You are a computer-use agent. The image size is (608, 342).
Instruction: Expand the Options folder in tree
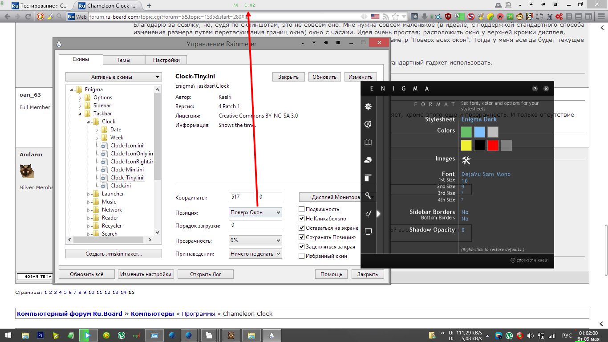[81, 98]
